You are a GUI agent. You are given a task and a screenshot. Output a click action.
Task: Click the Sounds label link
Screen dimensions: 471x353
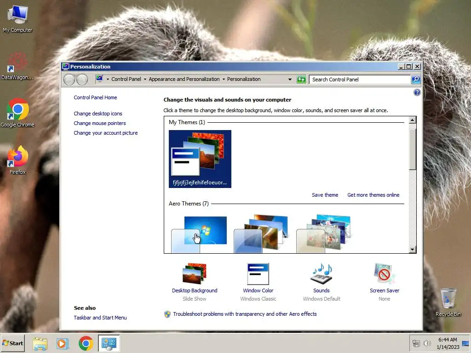(x=322, y=290)
